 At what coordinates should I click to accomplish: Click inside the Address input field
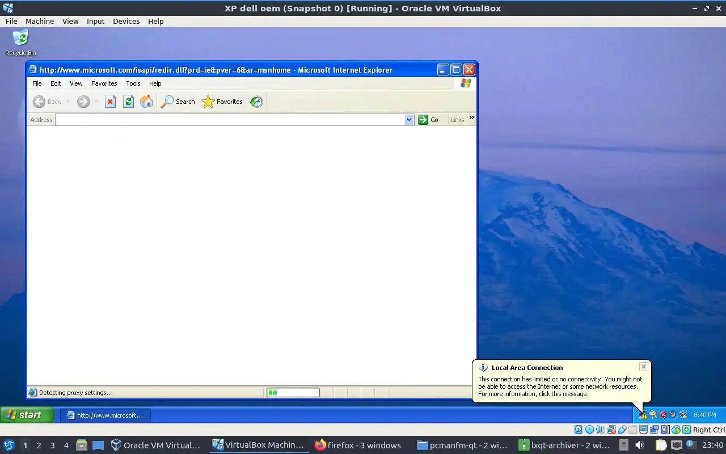click(230, 120)
